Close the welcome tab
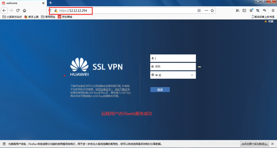 (43, 3)
